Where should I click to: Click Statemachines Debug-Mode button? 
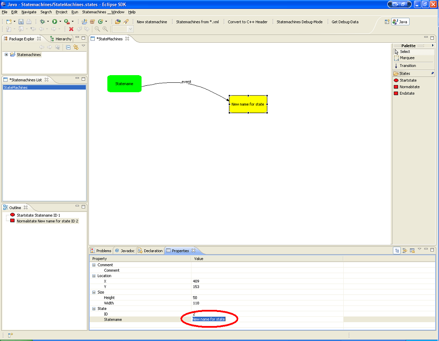(x=300, y=22)
